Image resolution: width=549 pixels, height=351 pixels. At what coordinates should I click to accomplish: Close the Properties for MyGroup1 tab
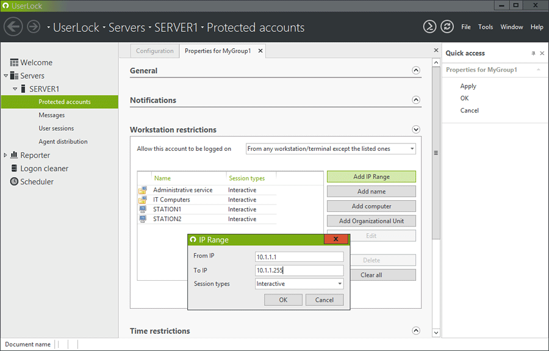[x=260, y=51]
